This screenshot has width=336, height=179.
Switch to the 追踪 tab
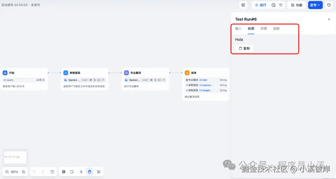[x=276, y=29]
